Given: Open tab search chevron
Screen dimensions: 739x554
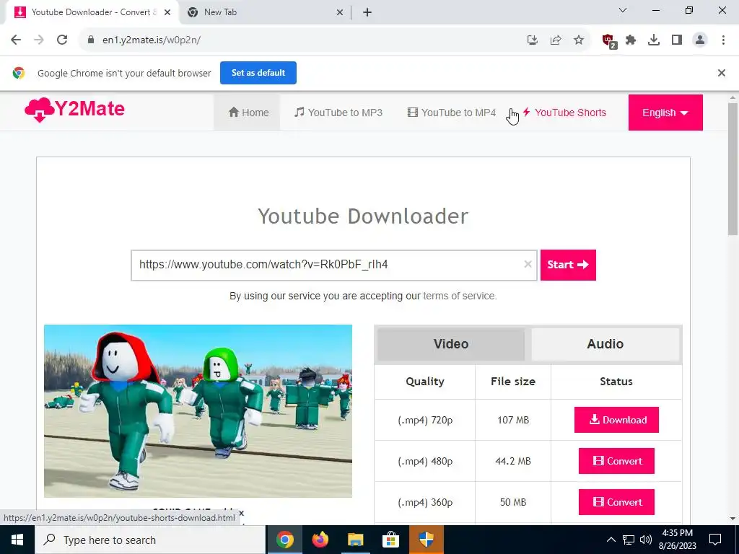Looking at the screenshot, I should pyautogui.click(x=623, y=10).
